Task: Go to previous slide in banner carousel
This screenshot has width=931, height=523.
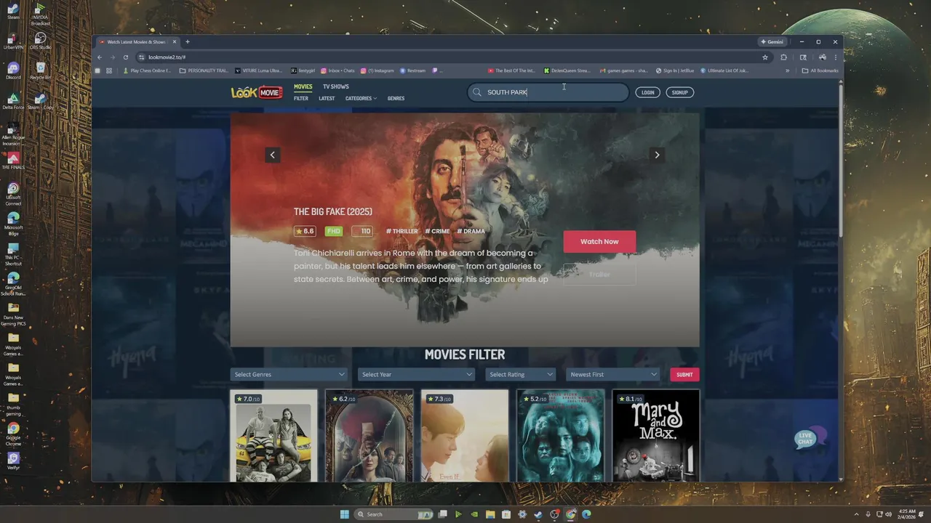Action: pyautogui.click(x=273, y=155)
